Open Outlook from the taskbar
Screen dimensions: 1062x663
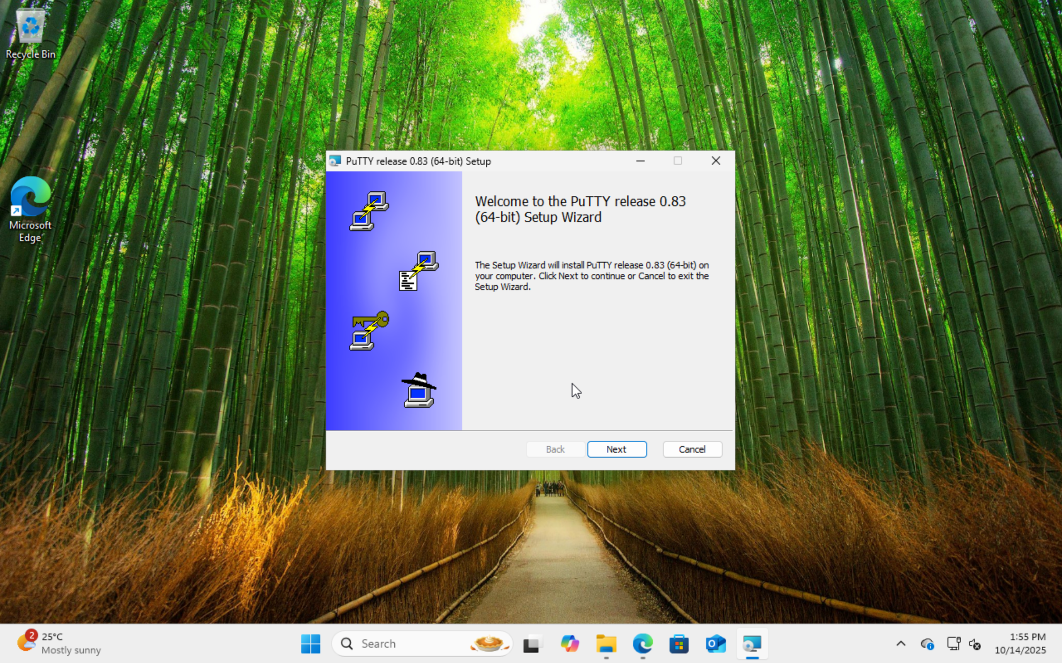pyautogui.click(x=715, y=643)
